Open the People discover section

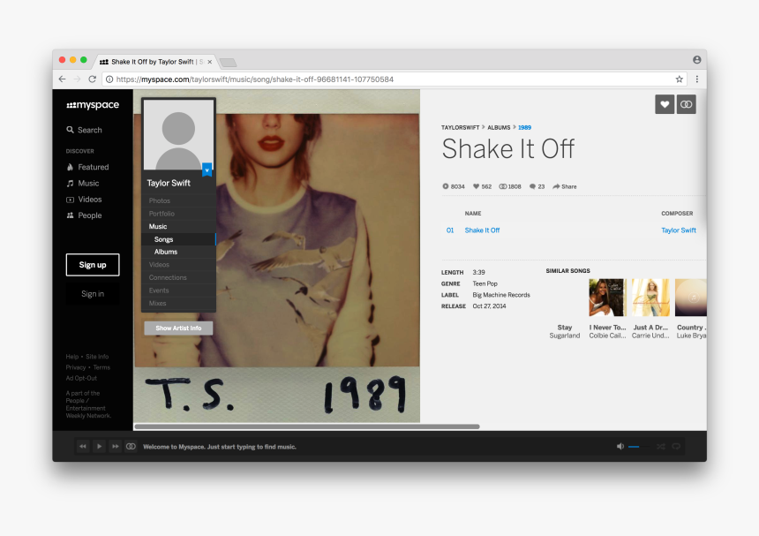[84, 215]
